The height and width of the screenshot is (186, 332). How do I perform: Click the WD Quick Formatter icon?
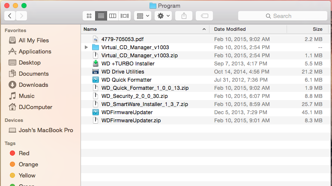(x=96, y=80)
